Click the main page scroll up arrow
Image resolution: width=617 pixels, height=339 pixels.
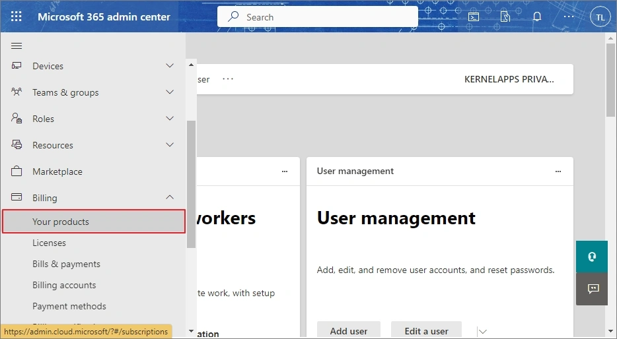[x=610, y=38]
